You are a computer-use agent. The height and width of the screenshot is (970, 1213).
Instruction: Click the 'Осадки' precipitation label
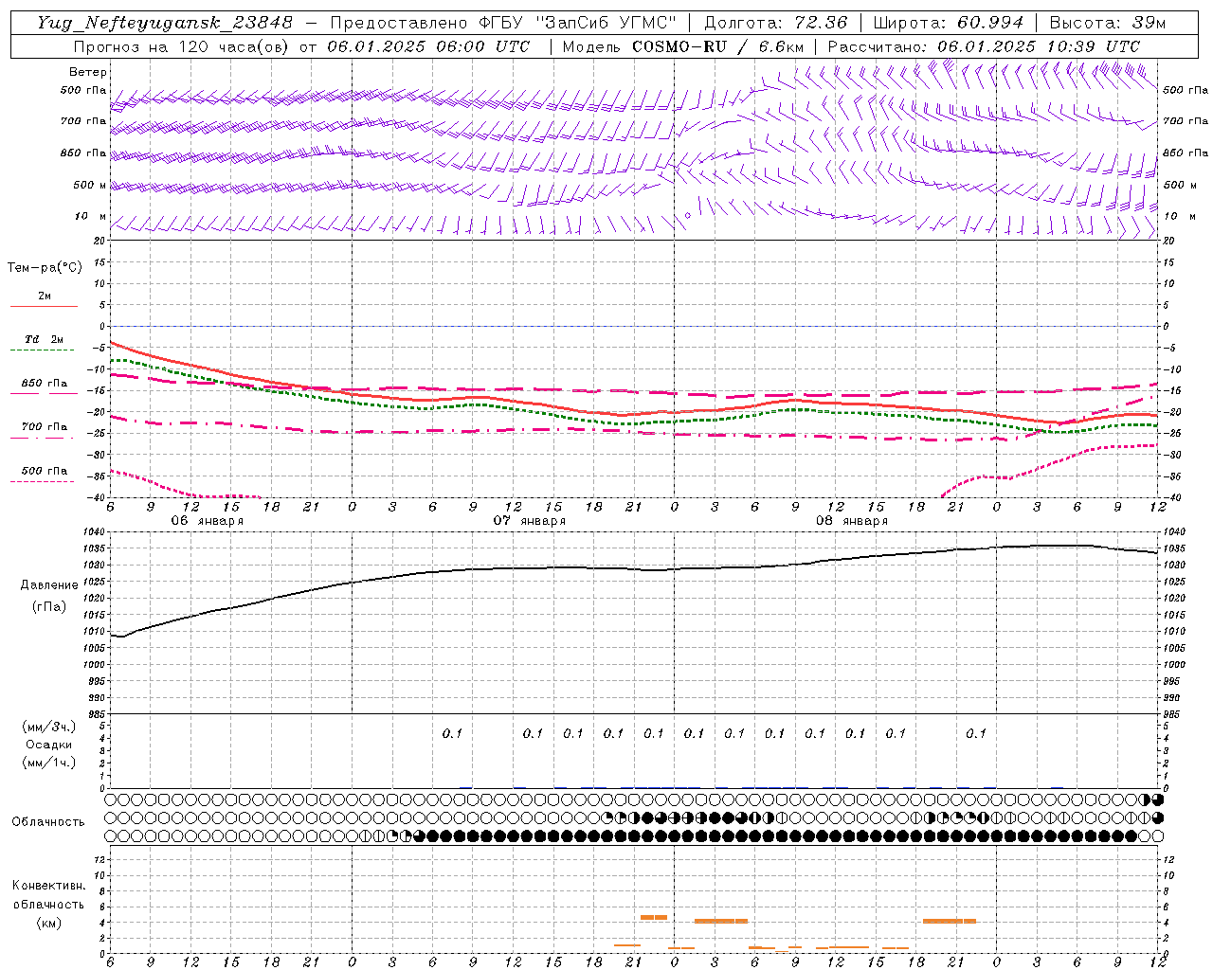pos(49,745)
